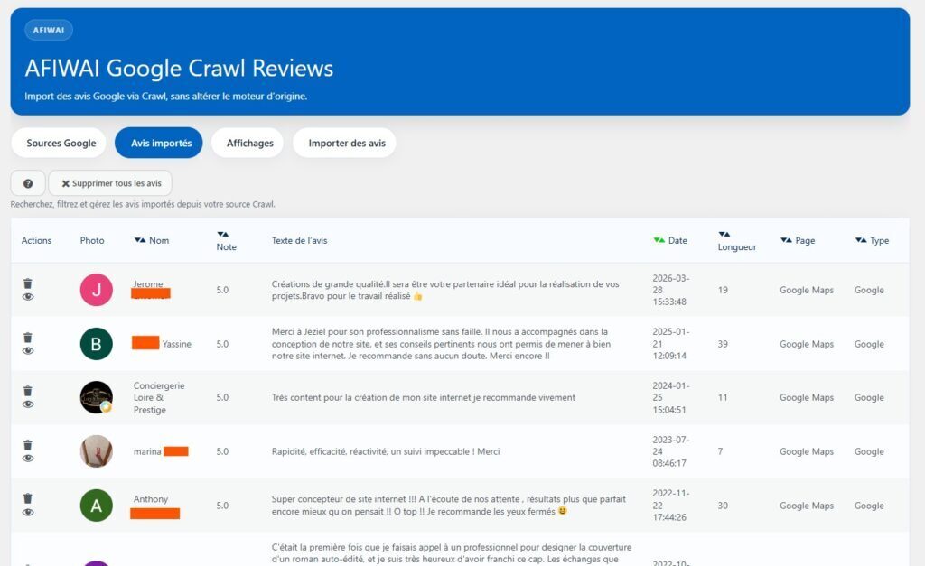Click date 2022-11-22 17:44:26

pos(671,506)
